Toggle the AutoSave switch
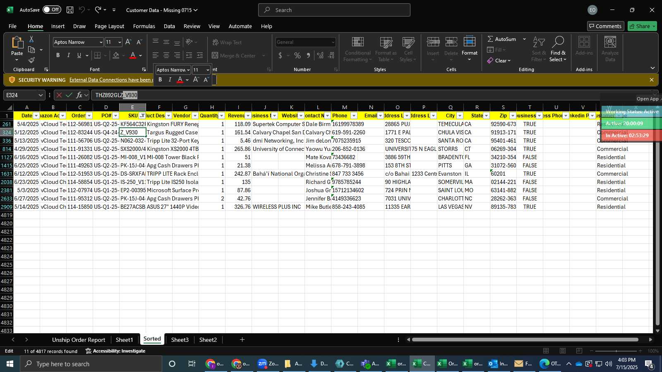 pyautogui.click(x=52, y=10)
